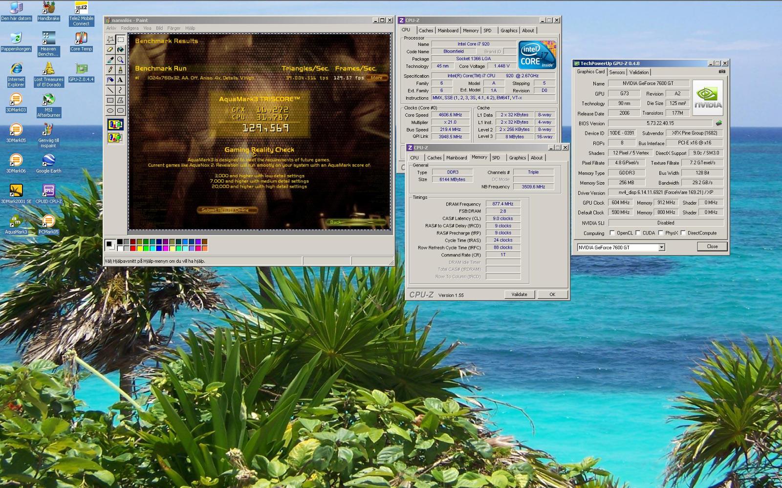
Task: Open the Arkiv menu in Paint
Action: [x=111, y=28]
